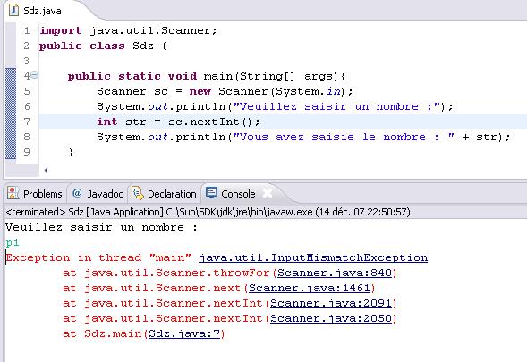Open the Scanner.java:1461 stack trace link
Image resolution: width=527 pixels, height=362 pixels.
click(x=310, y=288)
